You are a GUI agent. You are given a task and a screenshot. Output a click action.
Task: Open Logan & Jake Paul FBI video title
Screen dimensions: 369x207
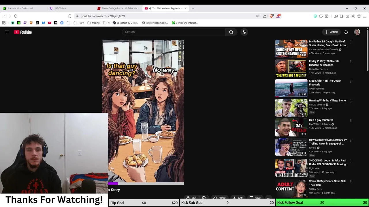pos(328,162)
